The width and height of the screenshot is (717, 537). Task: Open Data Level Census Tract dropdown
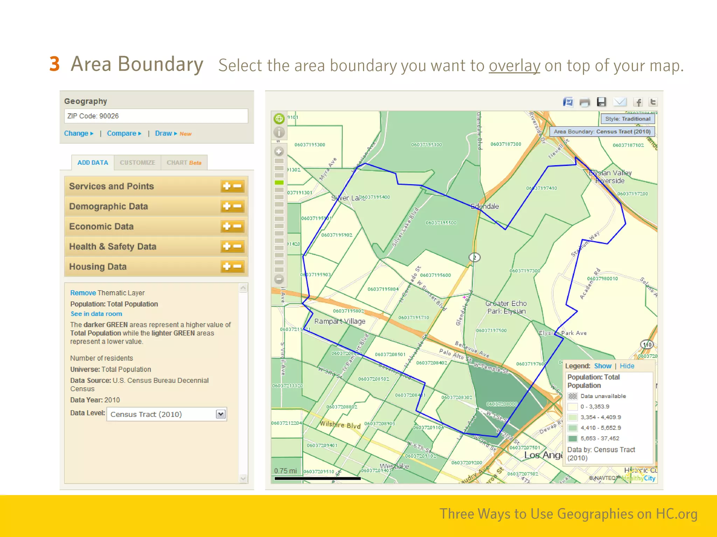[x=221, y=414]
